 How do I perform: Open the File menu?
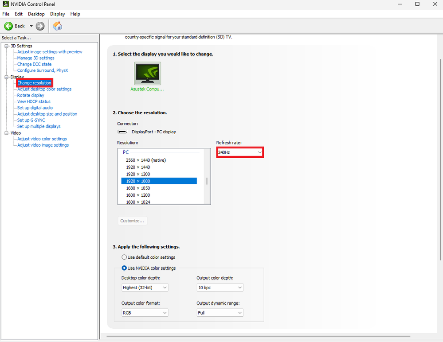[6, 14]
